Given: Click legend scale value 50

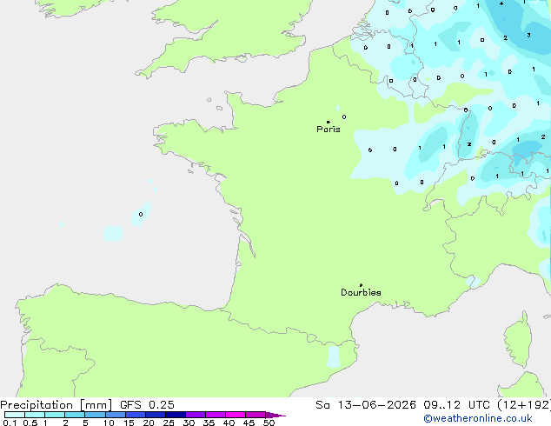Looking at the screenshot, I should point(269,423).
